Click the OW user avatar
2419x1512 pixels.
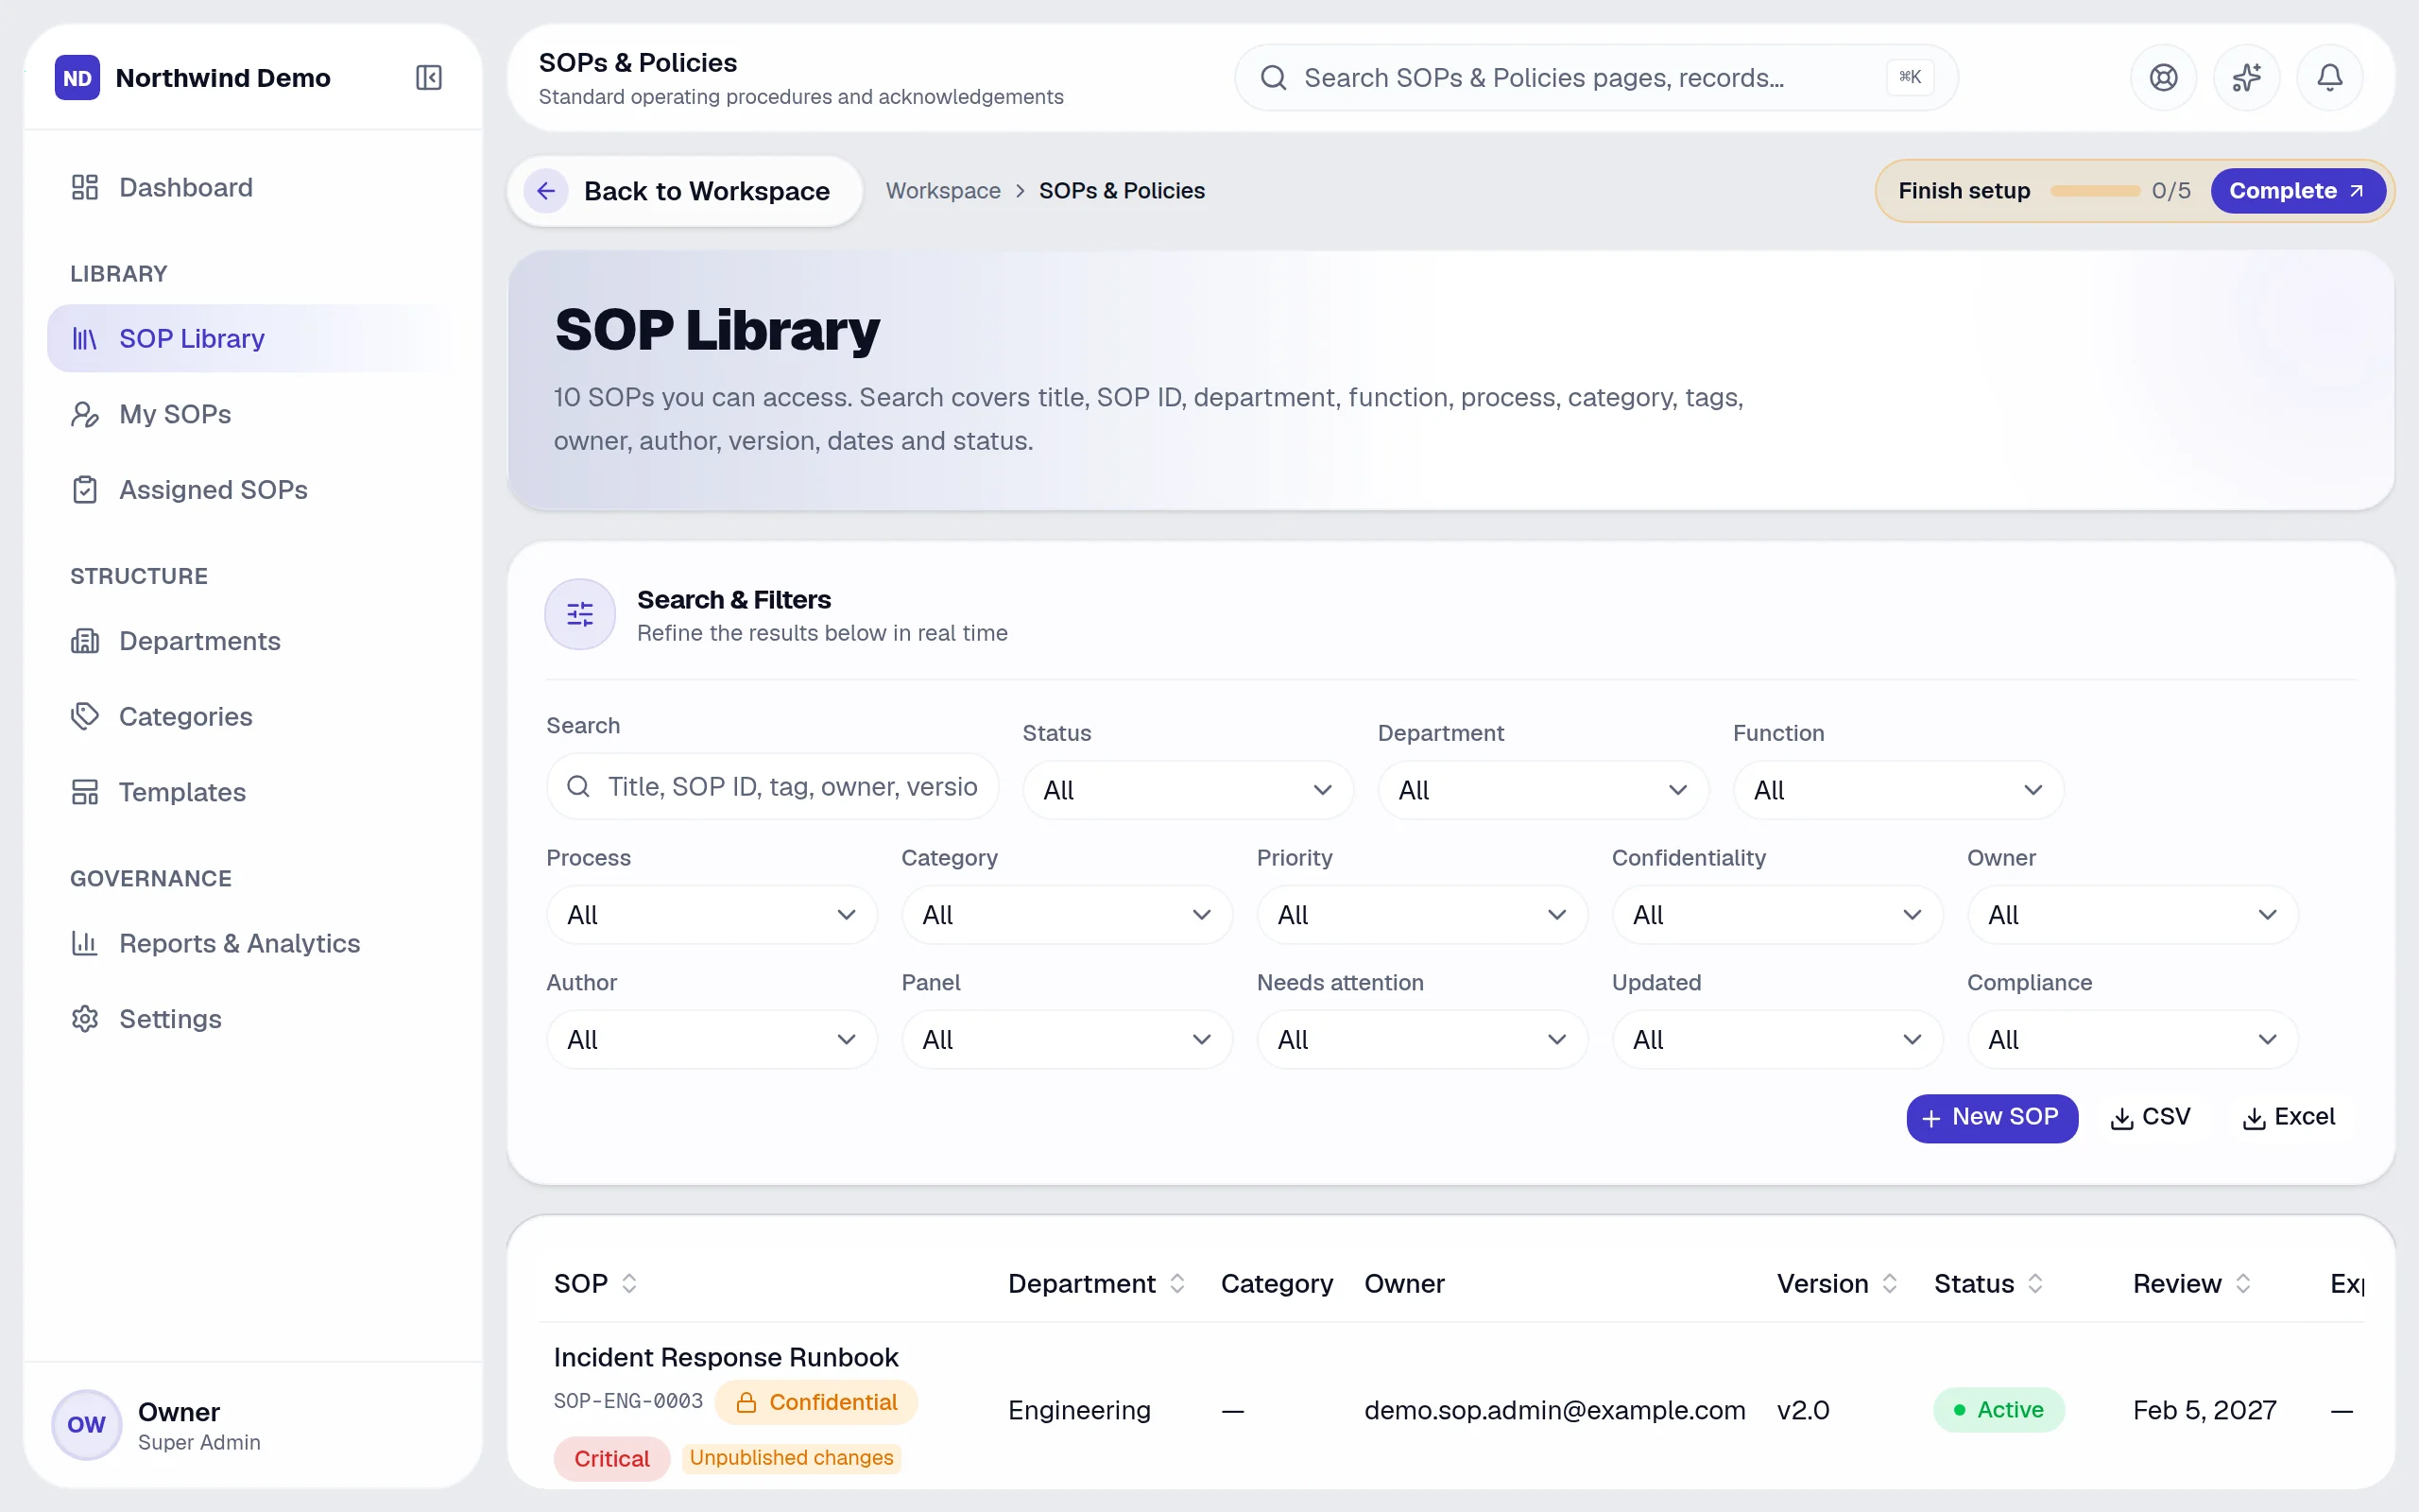click(86, 1424)
